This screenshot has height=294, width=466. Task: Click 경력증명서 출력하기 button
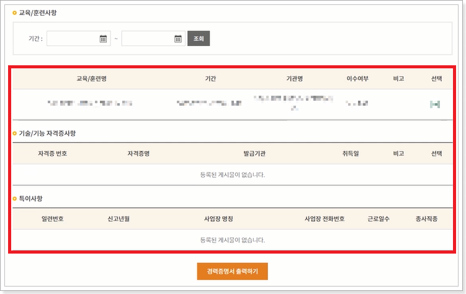[x=233, y=272]
